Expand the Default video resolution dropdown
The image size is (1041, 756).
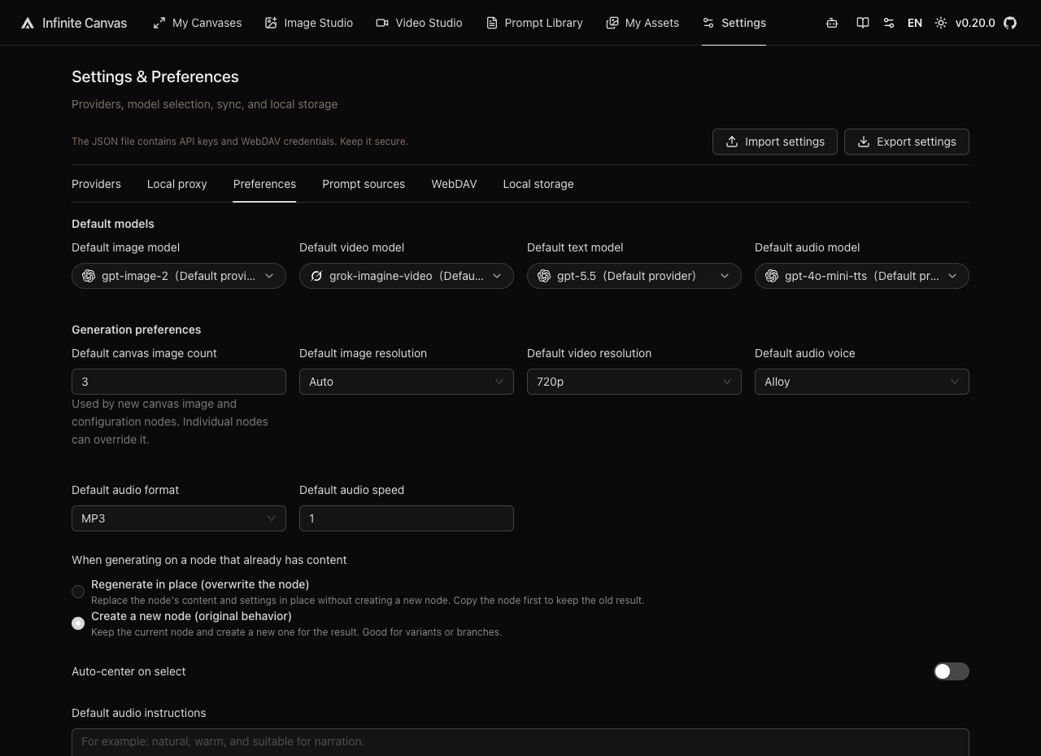[x=634, y=382]
